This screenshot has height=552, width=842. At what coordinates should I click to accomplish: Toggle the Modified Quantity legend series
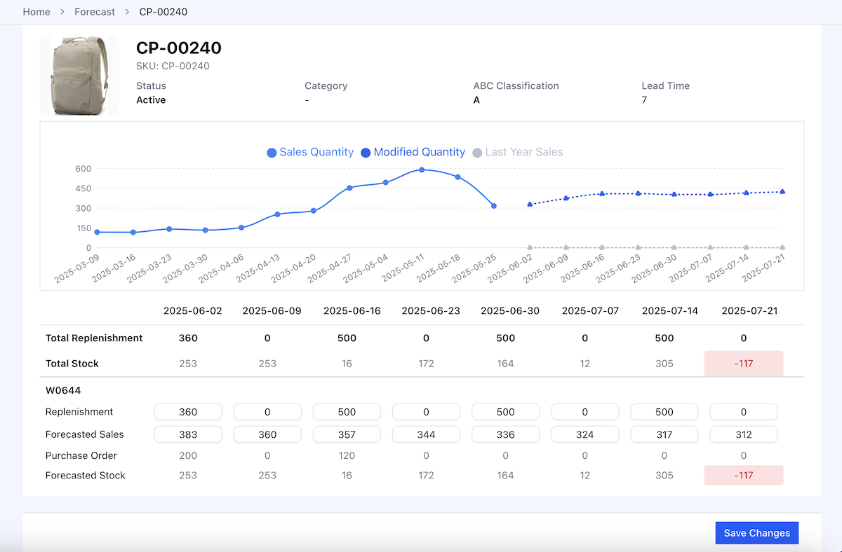coord(413,152)
